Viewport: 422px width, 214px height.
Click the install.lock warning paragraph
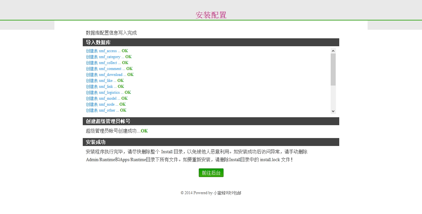point(197,156)
